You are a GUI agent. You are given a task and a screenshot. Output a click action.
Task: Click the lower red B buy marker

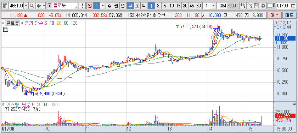click(x=215, y=41)
